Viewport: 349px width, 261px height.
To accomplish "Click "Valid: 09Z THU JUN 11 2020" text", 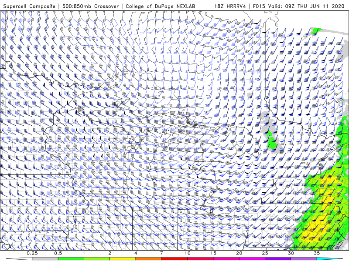I will pos(306,7).
